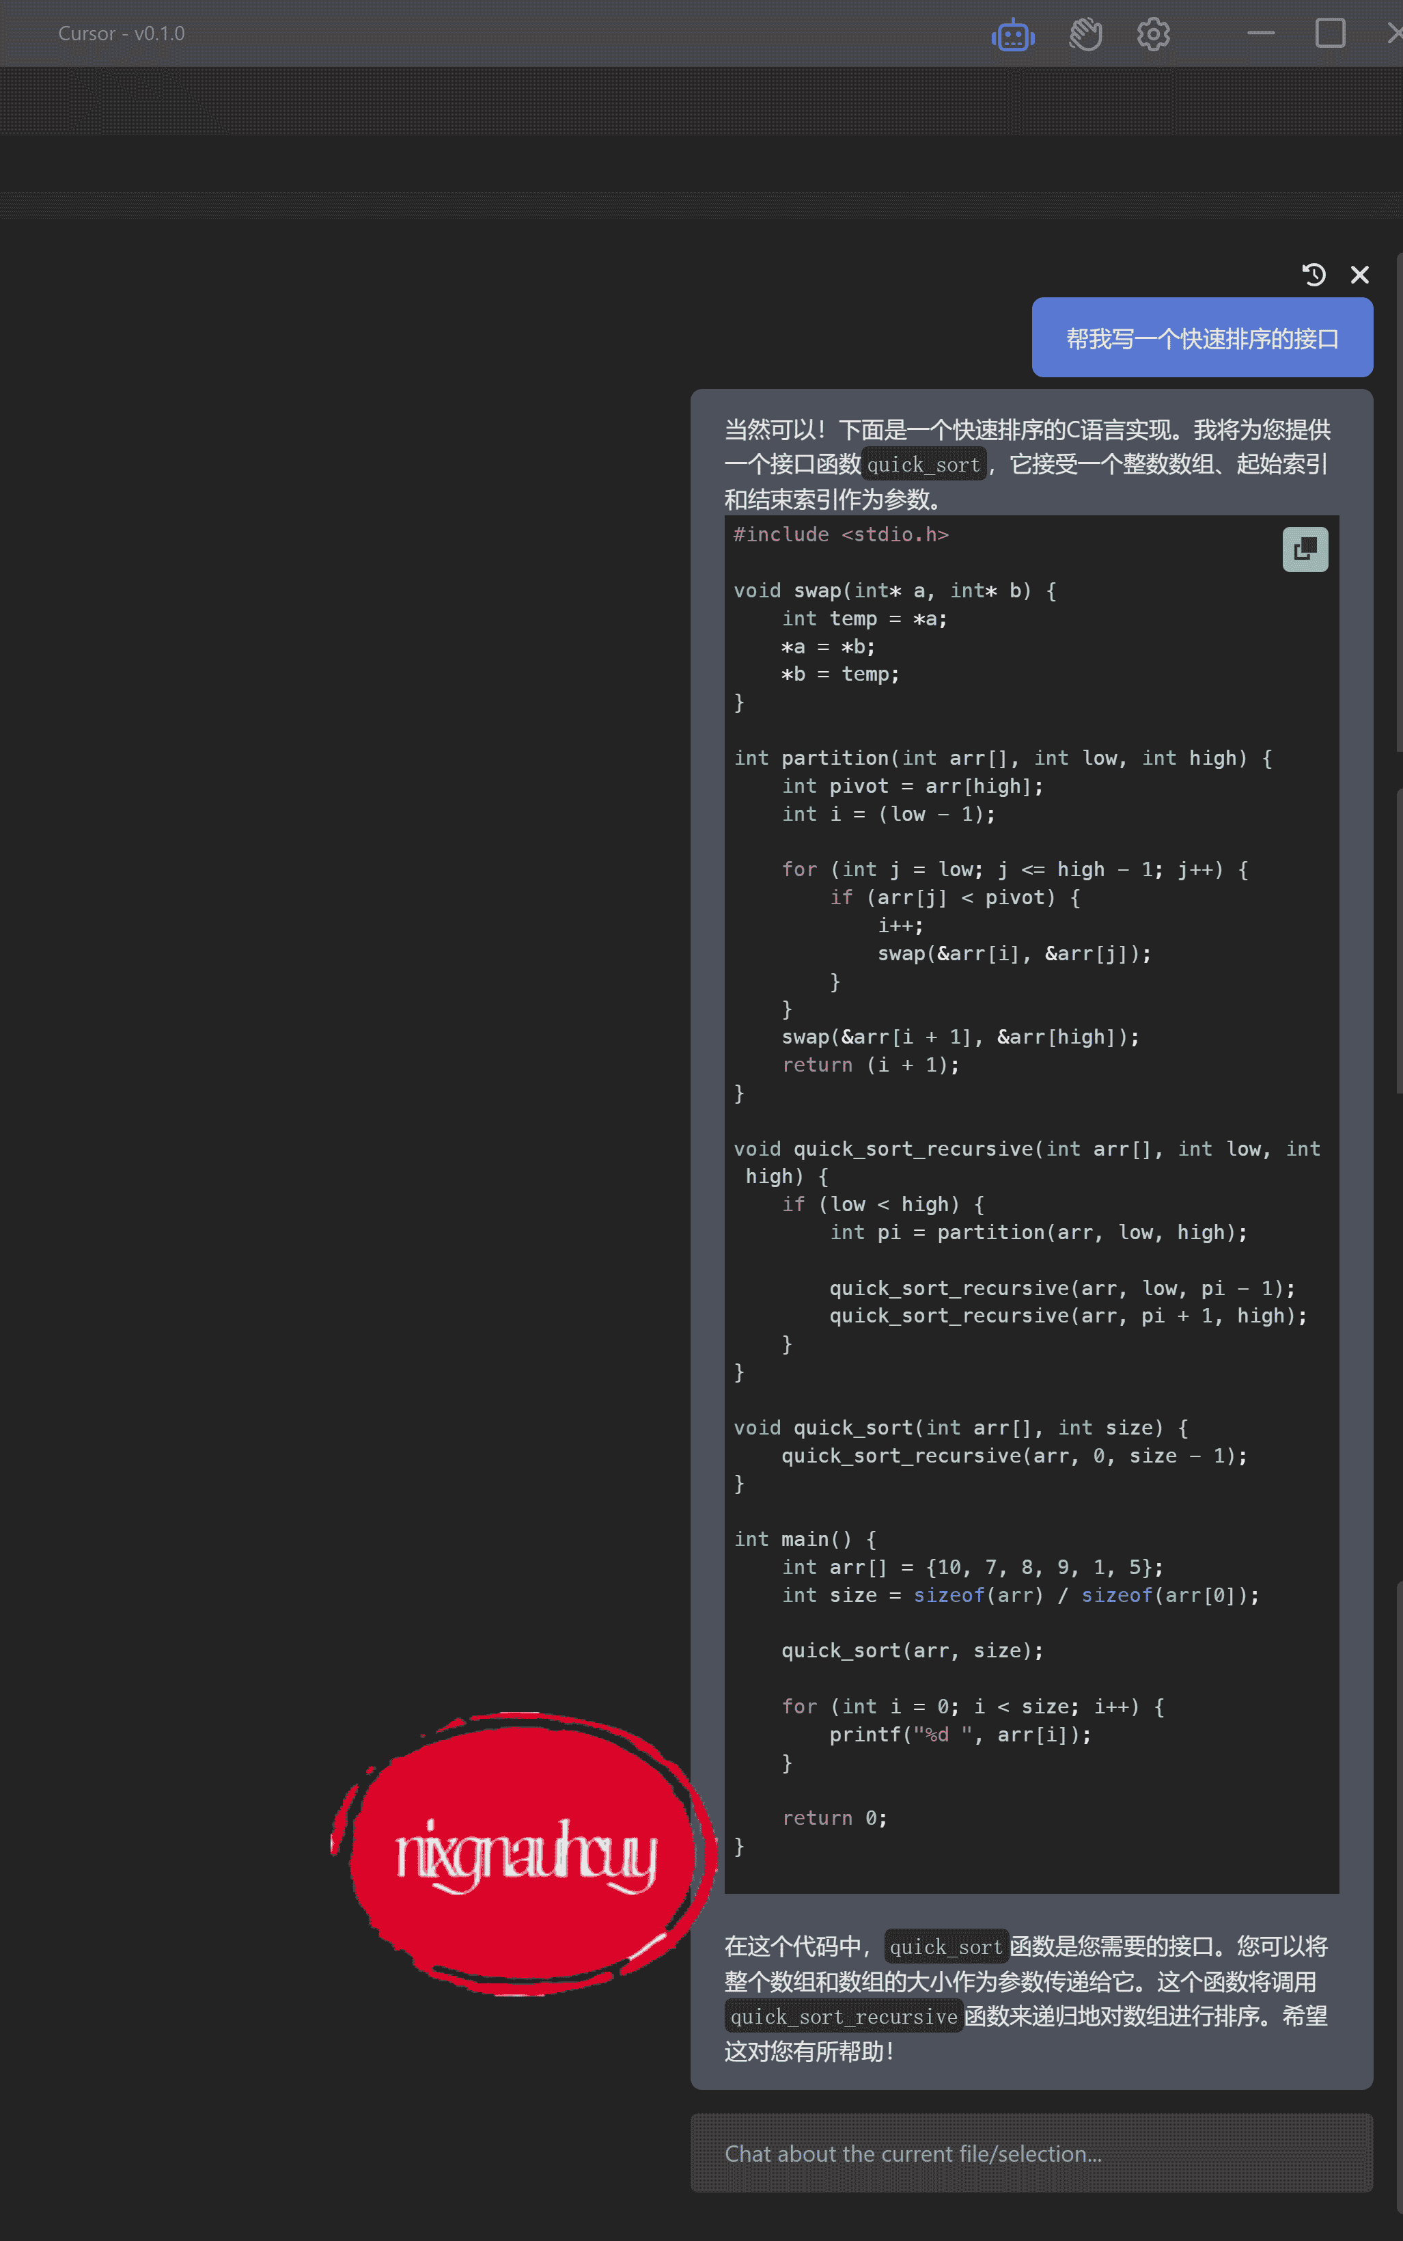The width and height of the screenshot is (1403, 2241).
Task: Click inline quick_sort code in intro paragraph
Action: click(923, 464)
